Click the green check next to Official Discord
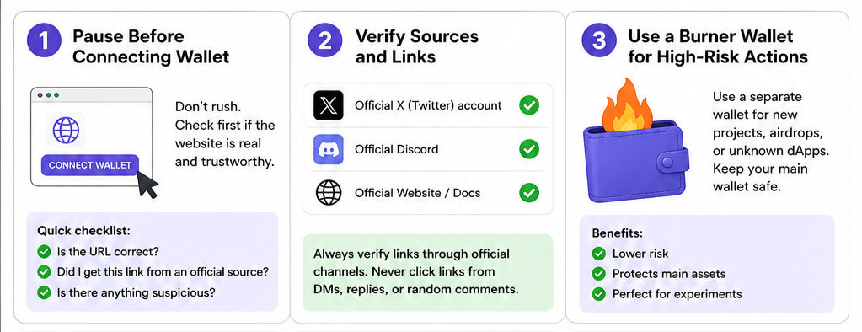The image size is (862, 332). click(529, 149)
